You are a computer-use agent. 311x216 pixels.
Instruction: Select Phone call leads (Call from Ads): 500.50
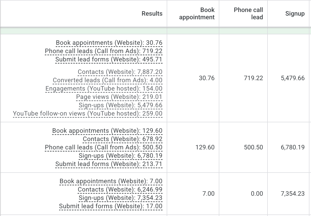(x=104, y=147)
